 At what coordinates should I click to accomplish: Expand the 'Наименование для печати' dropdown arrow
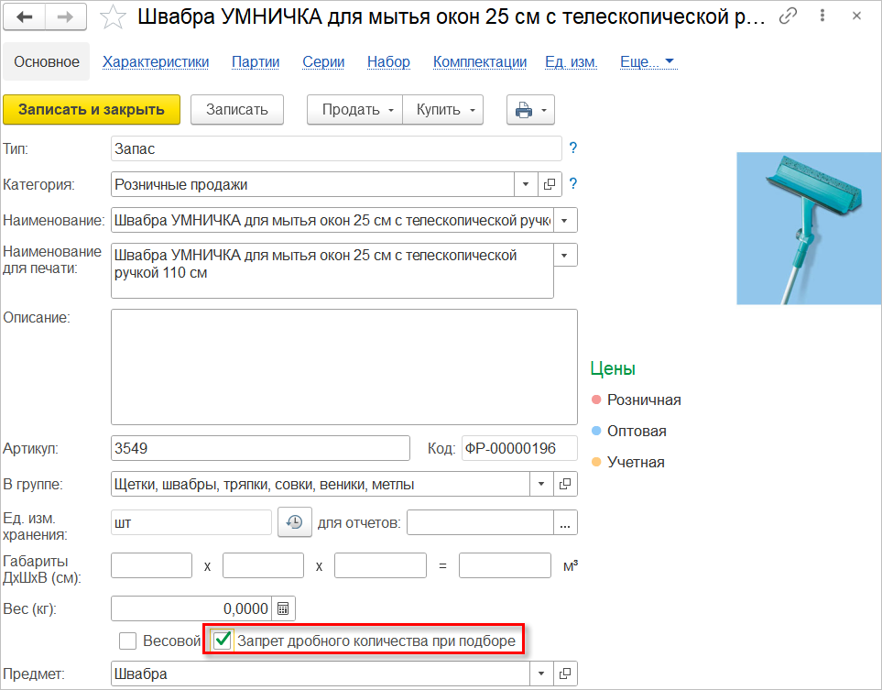click(565, 256)
